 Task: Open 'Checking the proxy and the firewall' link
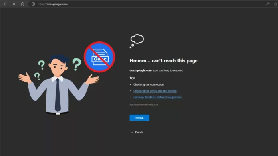(x=155, y=91)
